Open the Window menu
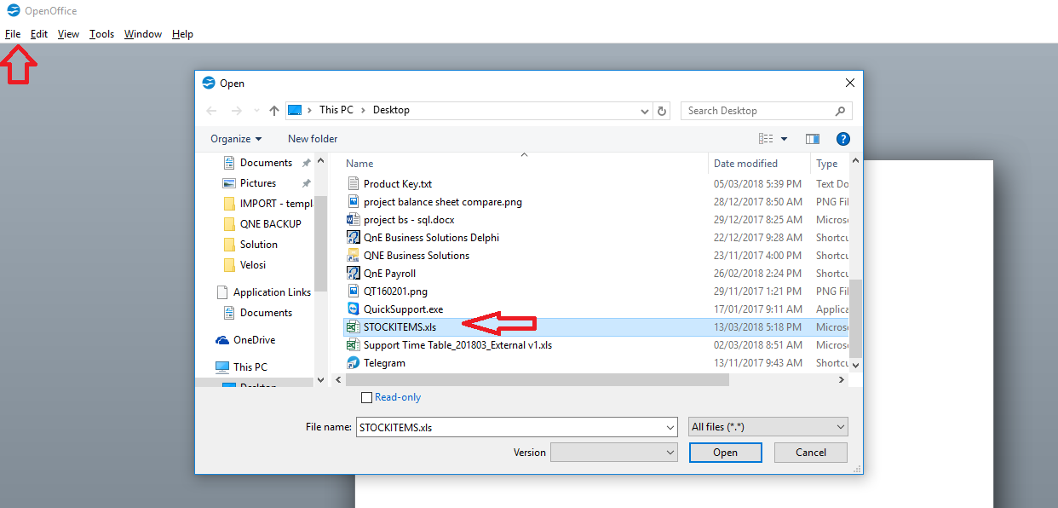 [x=143, y=34]
